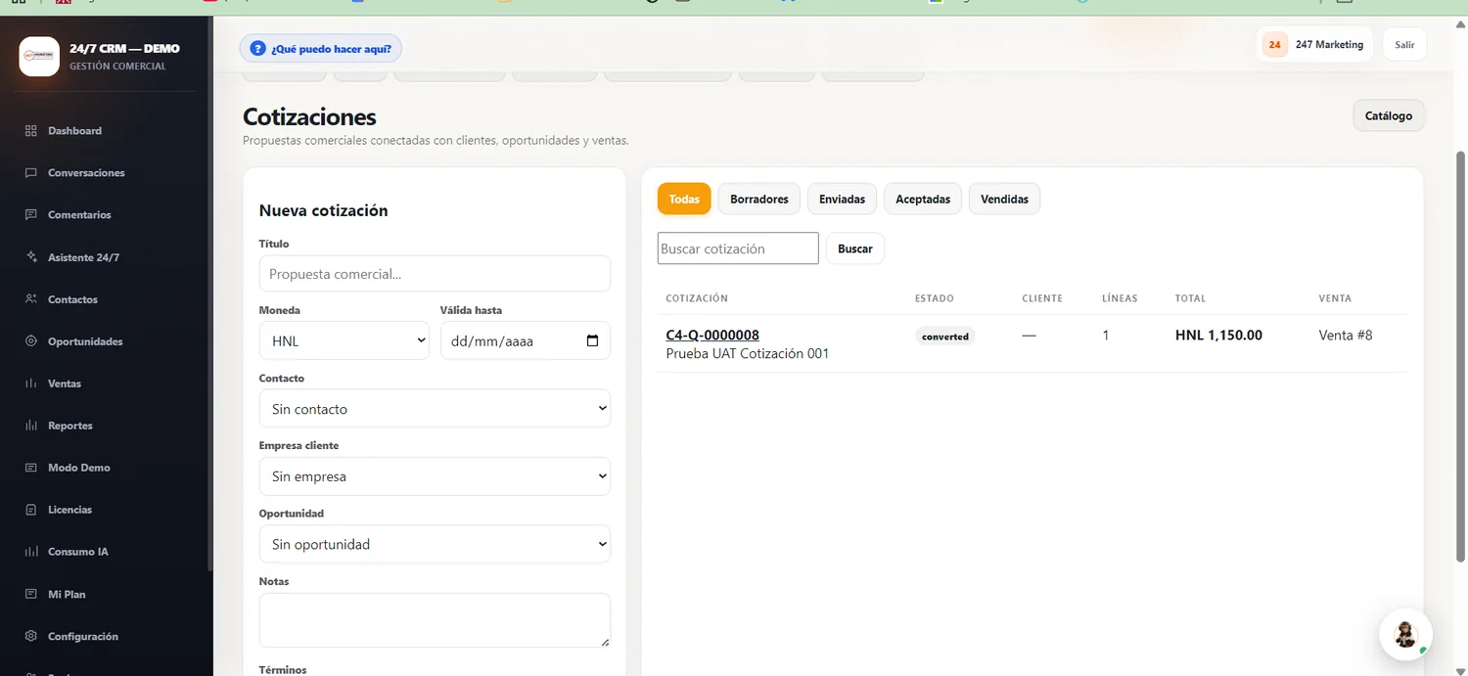The image size is (1468, 676).
Task: Open Comentarios in the sidebar
Action: [x=79, y=215]
